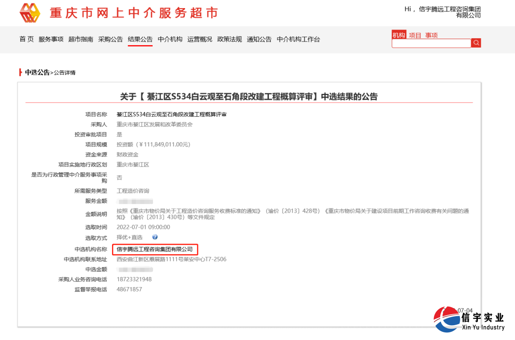This screenshot has width=515, height=340.
Task: Click the magnifier search icon
Action: (x=476, y=43)
